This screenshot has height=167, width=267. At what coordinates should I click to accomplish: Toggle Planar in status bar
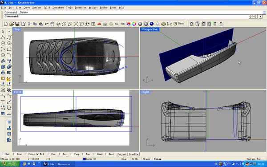tap(146, 159)
